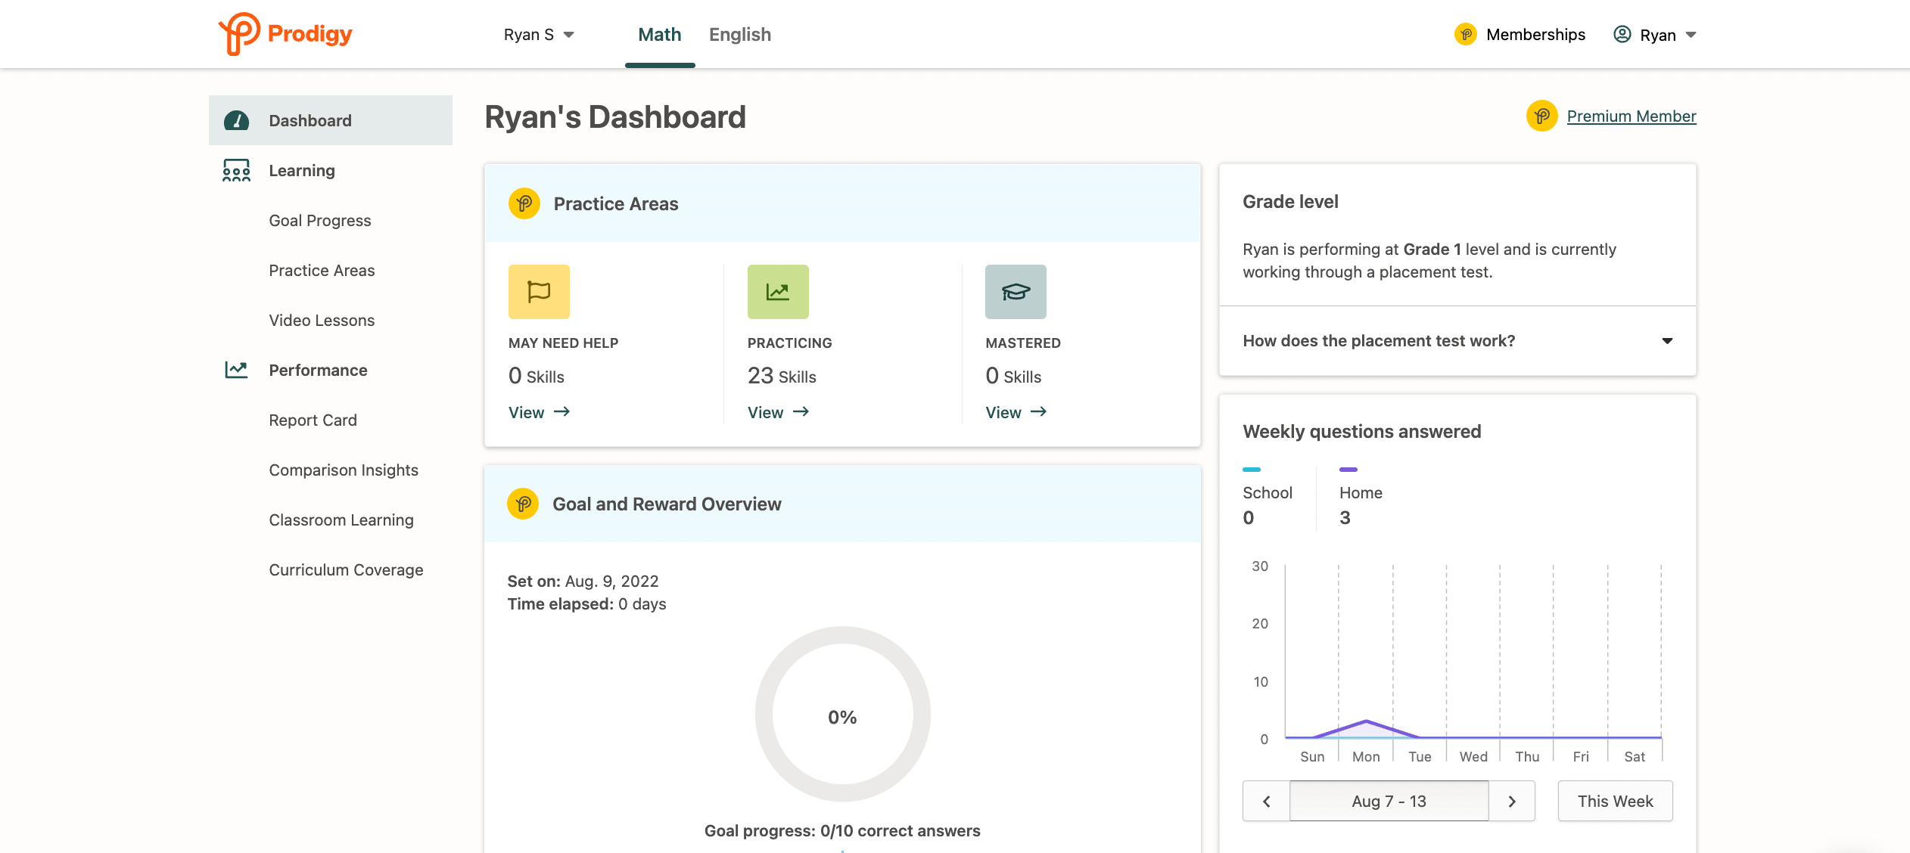Open the Ryan S child selector dropdown

539,35
